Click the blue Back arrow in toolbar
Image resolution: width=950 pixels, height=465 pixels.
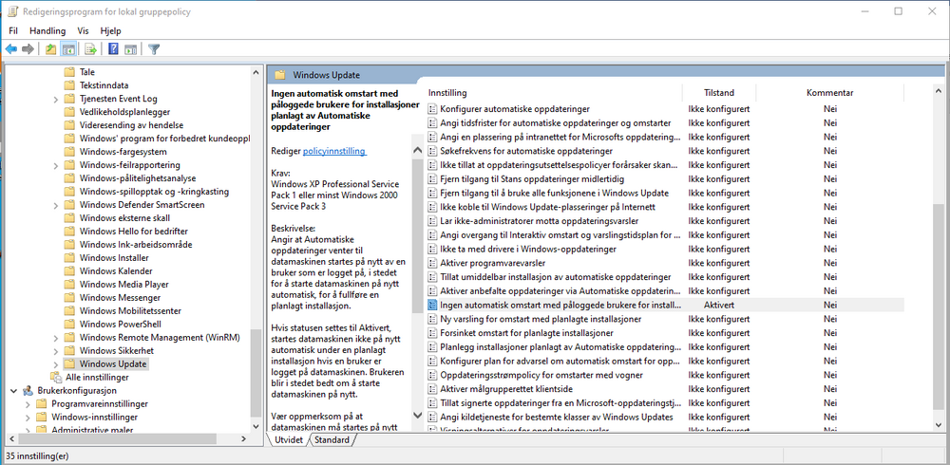click(x=11, y=49)
